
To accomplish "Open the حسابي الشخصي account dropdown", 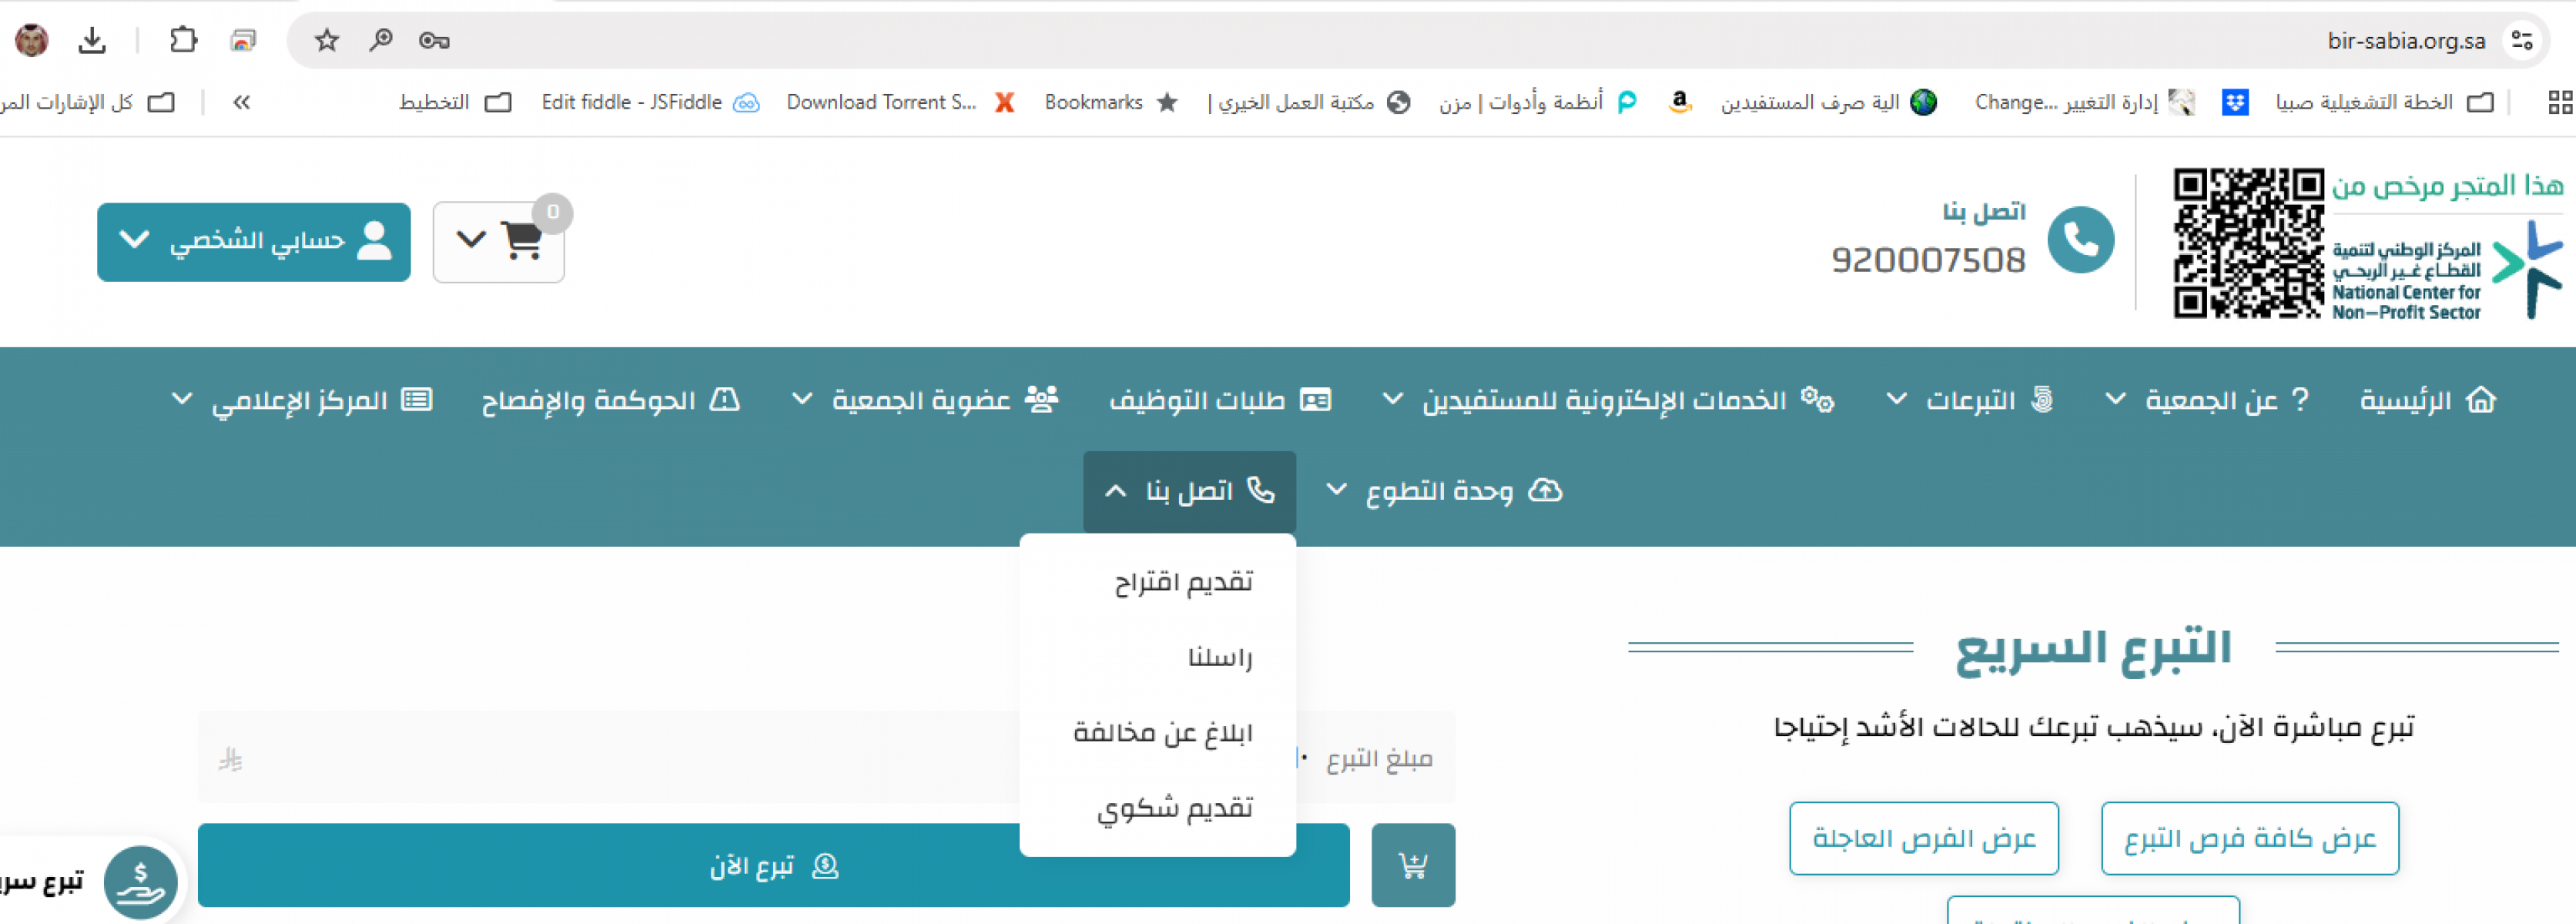I will (x=254, y=242).
